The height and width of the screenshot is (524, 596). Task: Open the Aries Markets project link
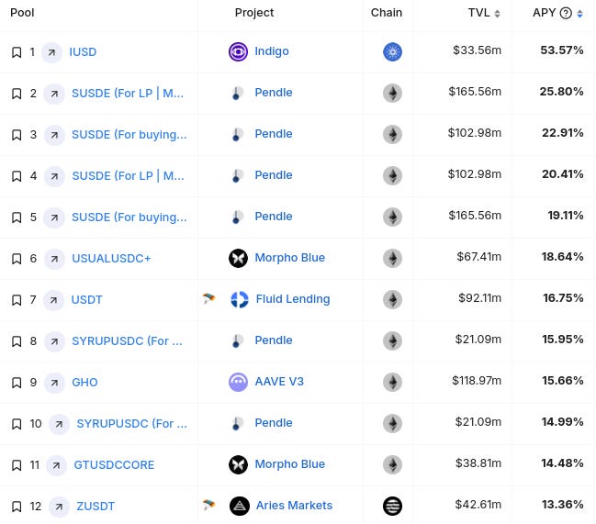coord(294,506)
